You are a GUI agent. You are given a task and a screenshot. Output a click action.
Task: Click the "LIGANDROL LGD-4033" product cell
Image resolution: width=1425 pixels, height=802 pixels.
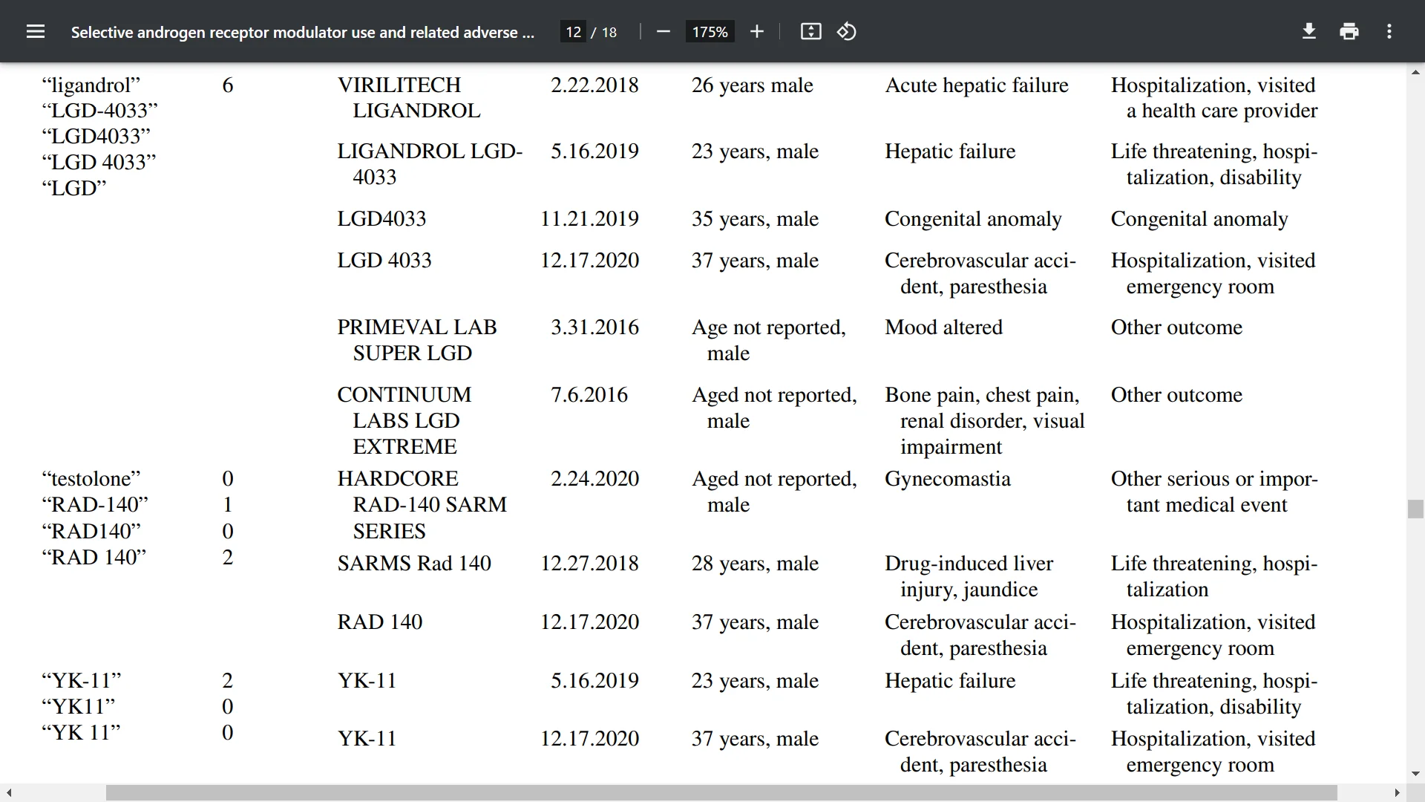[x=430, y=164]
